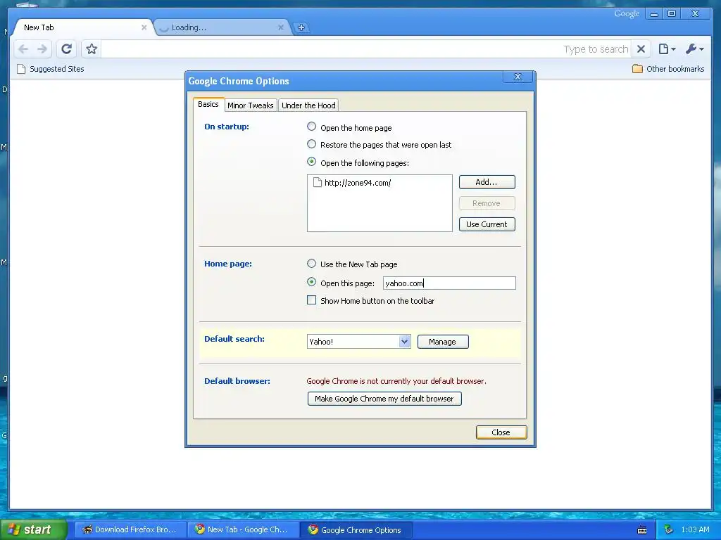The width and height of the screenshot is (721, 540).
Task: Close the Google Chrome Options dialog with X
Action: 518,77
